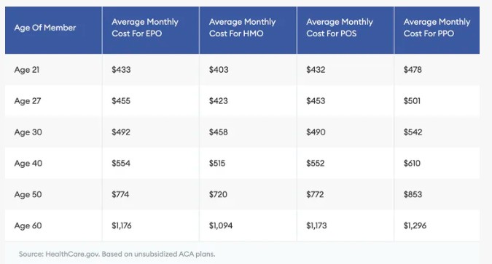This screenshot has height=264, width=492.
Task: Click the HealthCare.gov source note
Action: (117, 254)
